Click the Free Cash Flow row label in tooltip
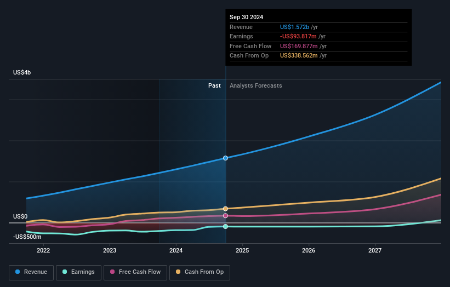 [x=250, y=46]
